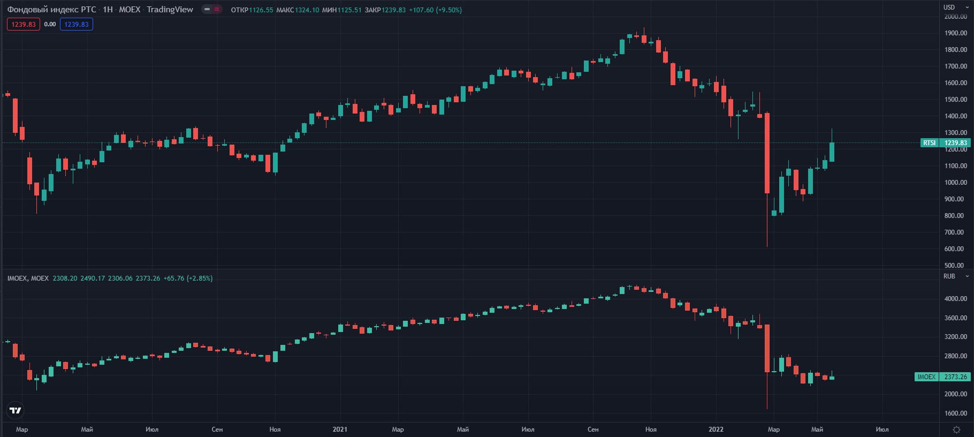Click the +65.76 (+2.85%) change value
This screenshot has width=974, height=437.
click(188, 278)
